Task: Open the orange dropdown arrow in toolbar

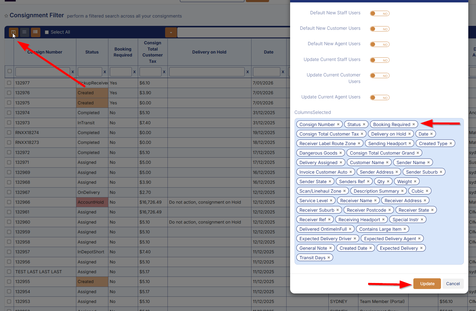Action: click(x=171, y=32)
